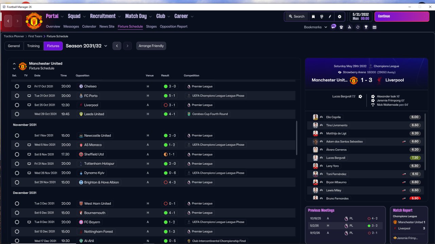
Task: Click the Manchester United crest in header
Action: (34, 21)
